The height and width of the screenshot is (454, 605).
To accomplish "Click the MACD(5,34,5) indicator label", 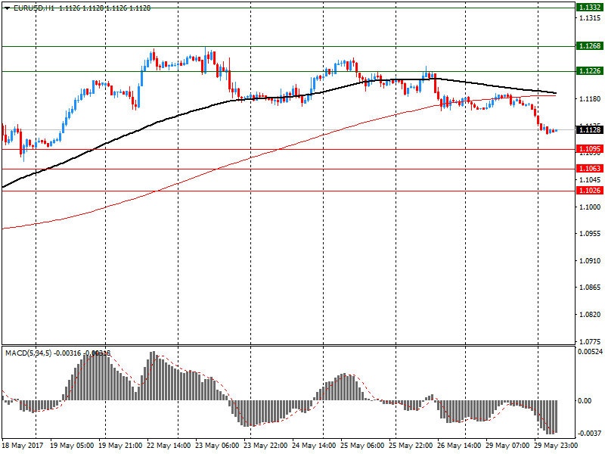I will [x=28, y=353].
